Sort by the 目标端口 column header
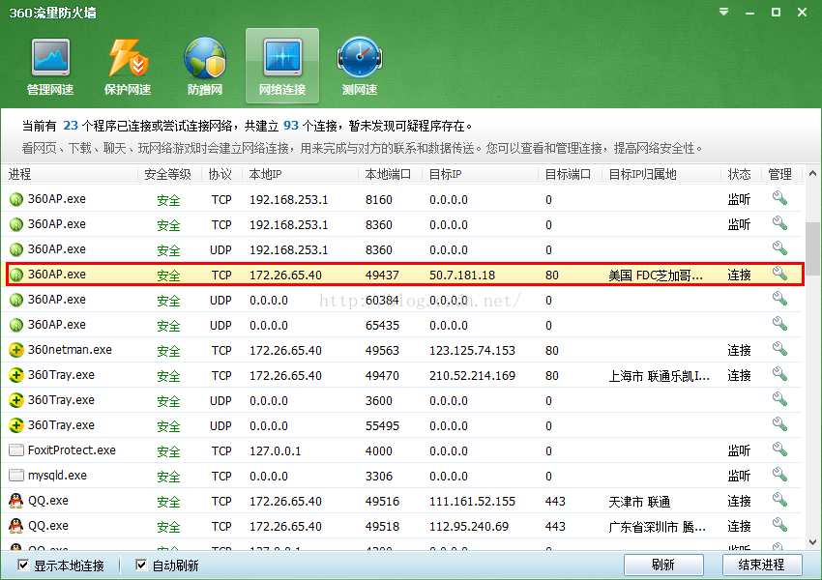This screenshot has width=822, height=580. (x=570, y=174)
